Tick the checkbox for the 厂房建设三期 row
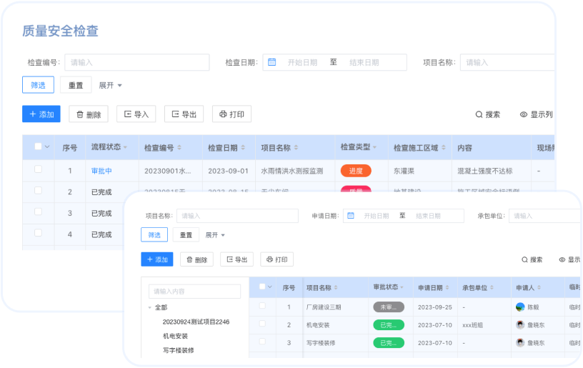 [x=262, y=306]
